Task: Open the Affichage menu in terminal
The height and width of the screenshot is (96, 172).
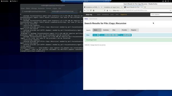Action: pos(34,8)
